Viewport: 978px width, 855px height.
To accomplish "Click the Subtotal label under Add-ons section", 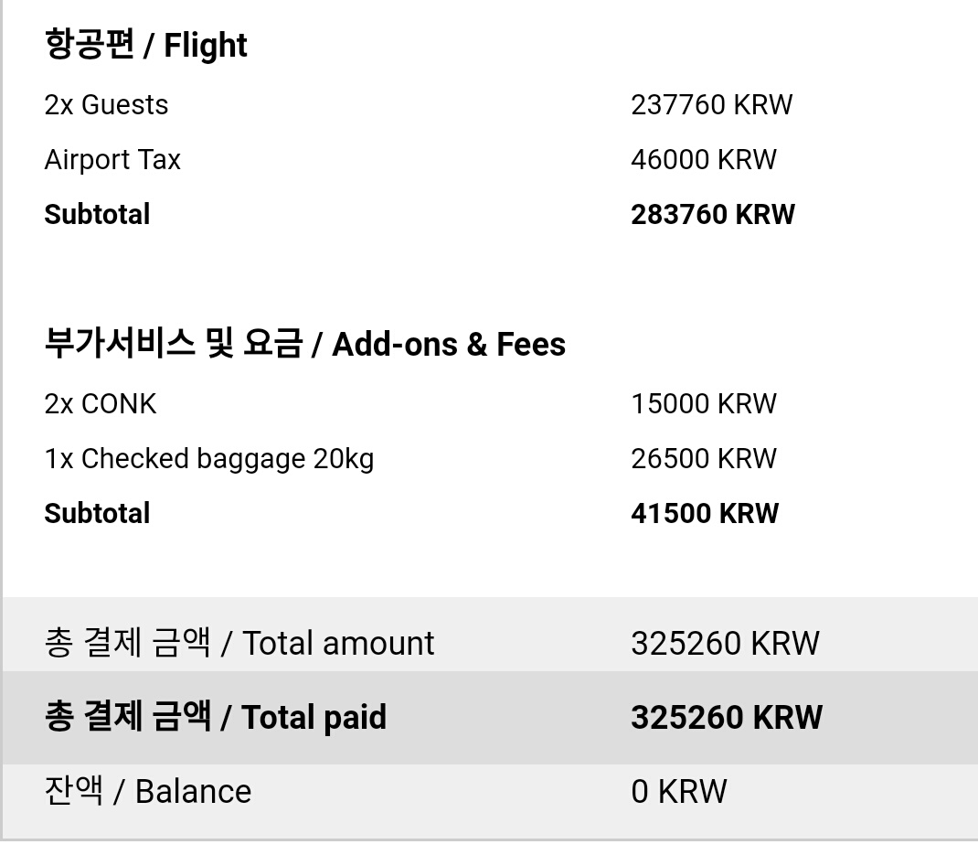I will click(x=97, y=514).
